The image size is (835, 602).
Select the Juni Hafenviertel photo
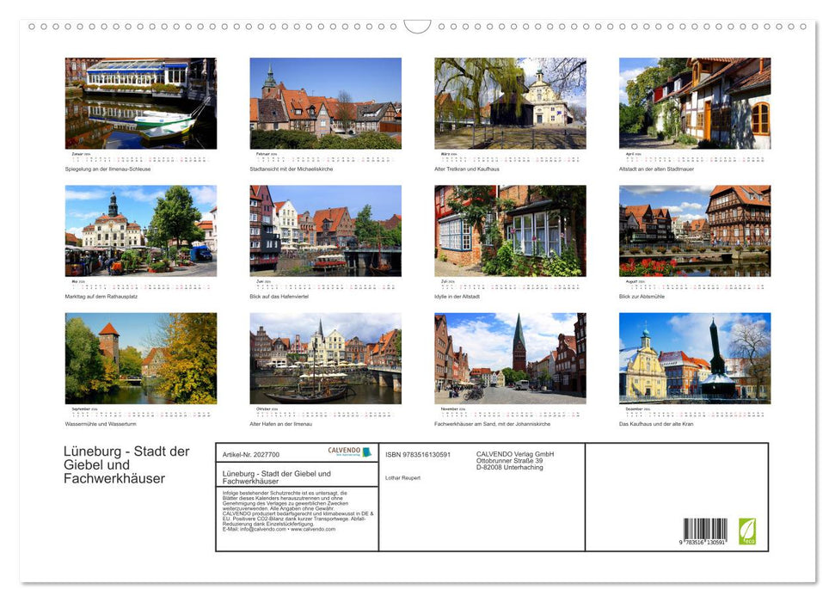[x=326, y=230]
